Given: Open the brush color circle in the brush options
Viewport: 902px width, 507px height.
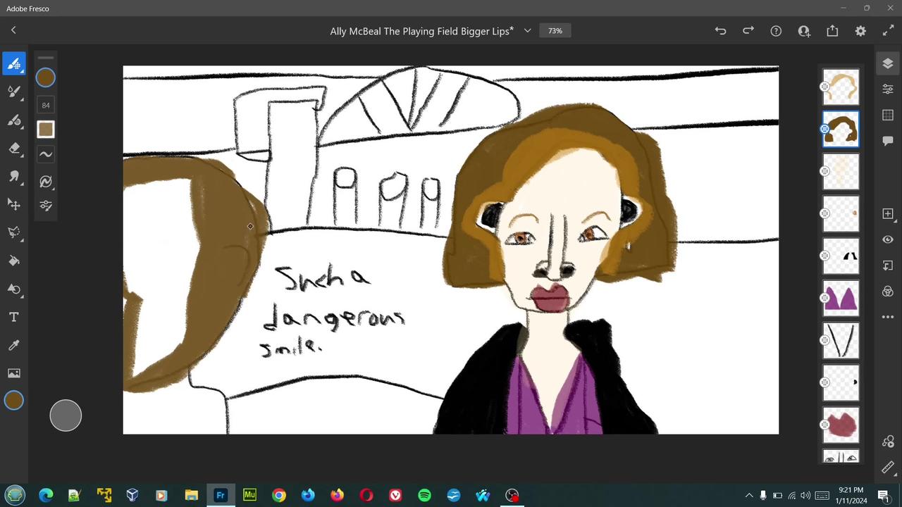Looking at the screenshot, I should tap(46, 77).
